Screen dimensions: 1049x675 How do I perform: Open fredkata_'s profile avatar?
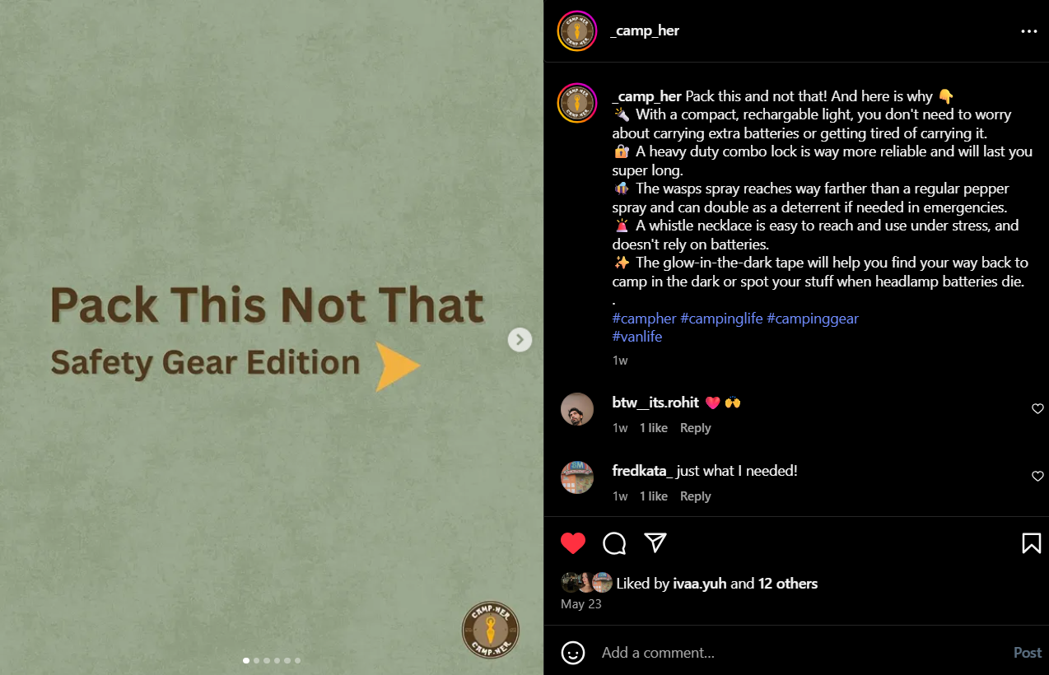coord(577,477)
